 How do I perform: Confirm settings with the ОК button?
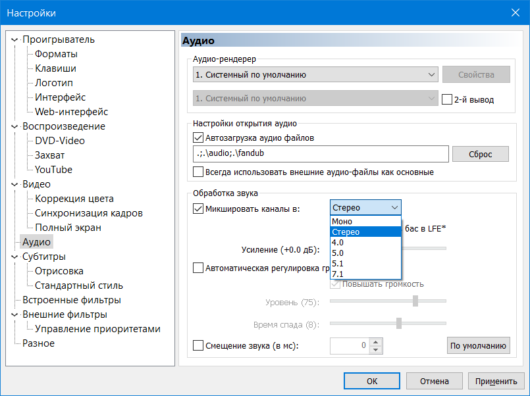coord(372,381)
